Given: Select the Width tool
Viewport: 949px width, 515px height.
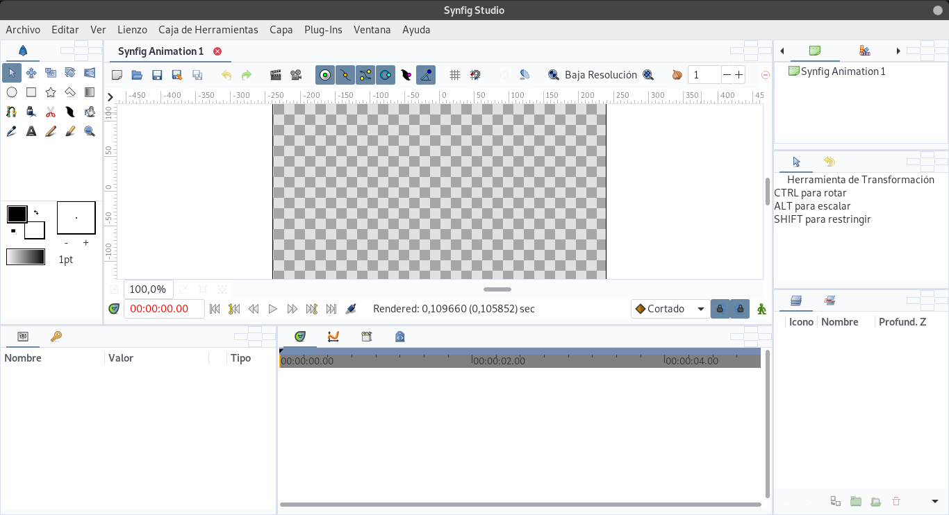Looking at the screenshot, I should click(70, 112).
